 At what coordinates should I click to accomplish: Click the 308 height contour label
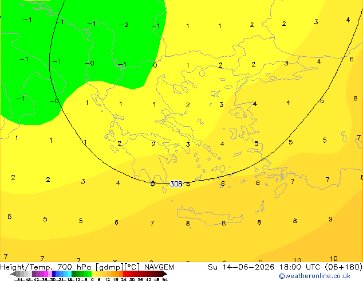[x=176, y=184]
